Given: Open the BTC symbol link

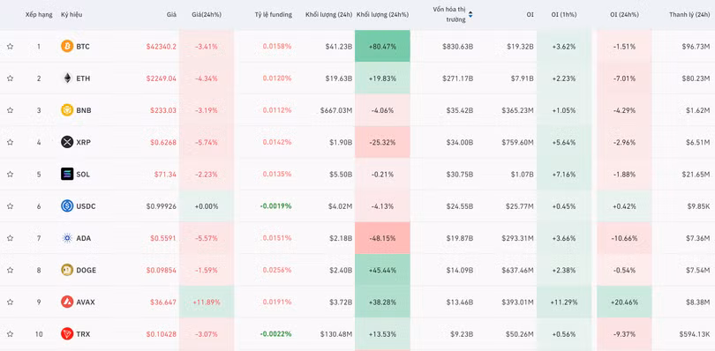Looking at the screenshot, I should [x=83, y=47].
